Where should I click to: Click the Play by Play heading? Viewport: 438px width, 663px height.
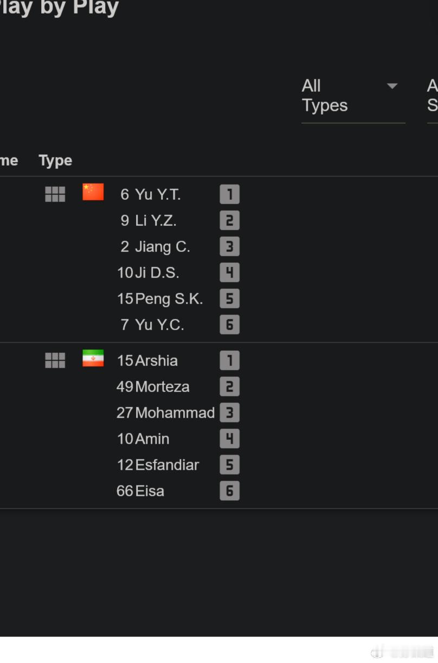click(59, 8)
